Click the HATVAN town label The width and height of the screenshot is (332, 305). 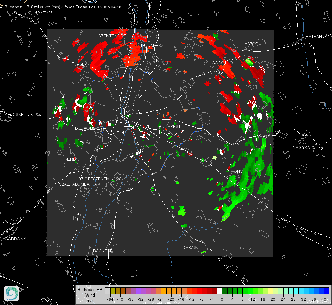pos(314,36)
